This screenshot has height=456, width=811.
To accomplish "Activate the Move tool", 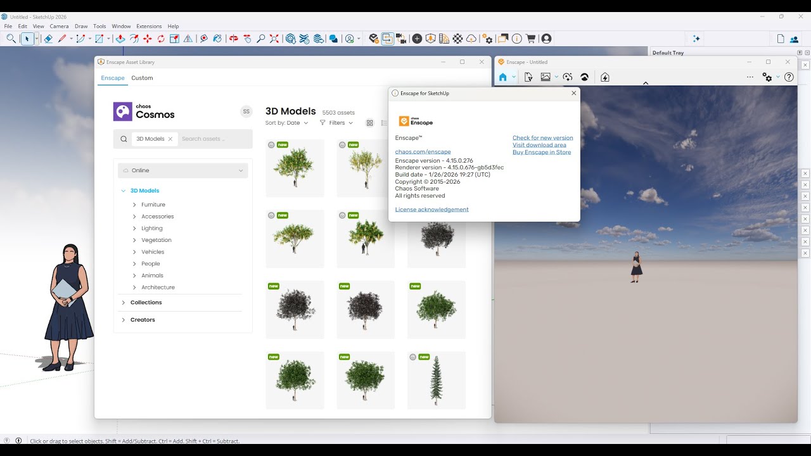I will (x=148, y=39).
